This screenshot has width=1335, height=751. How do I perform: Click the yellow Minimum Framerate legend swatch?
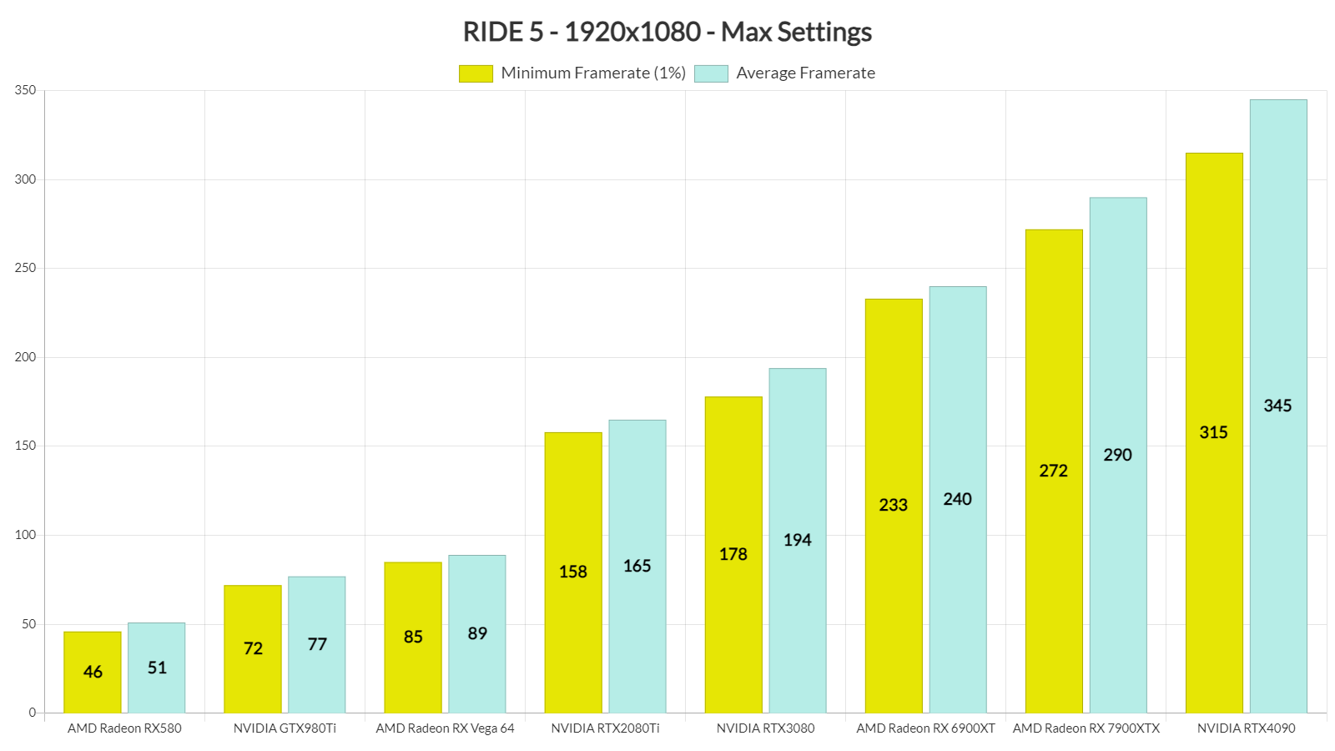(x=476, y=73)
